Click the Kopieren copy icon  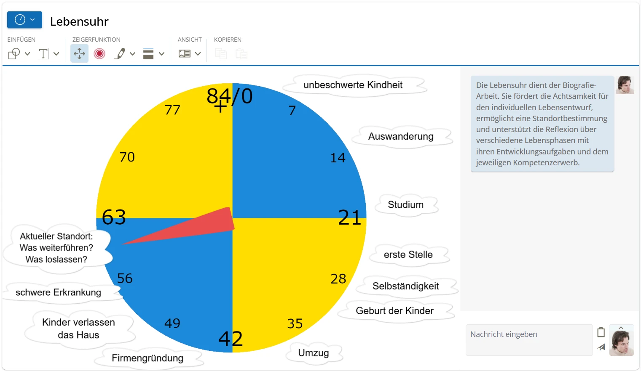click(220, 53)
